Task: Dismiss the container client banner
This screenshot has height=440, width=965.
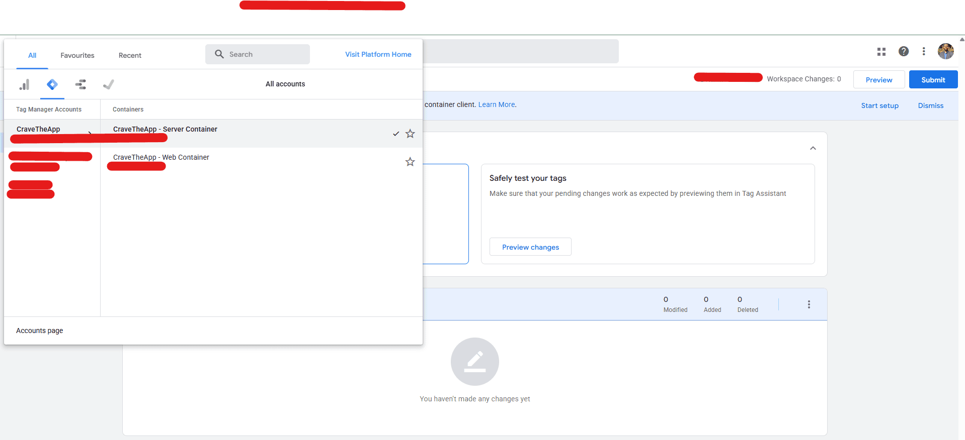Action: pyautogui.click(x=931, y=105)
